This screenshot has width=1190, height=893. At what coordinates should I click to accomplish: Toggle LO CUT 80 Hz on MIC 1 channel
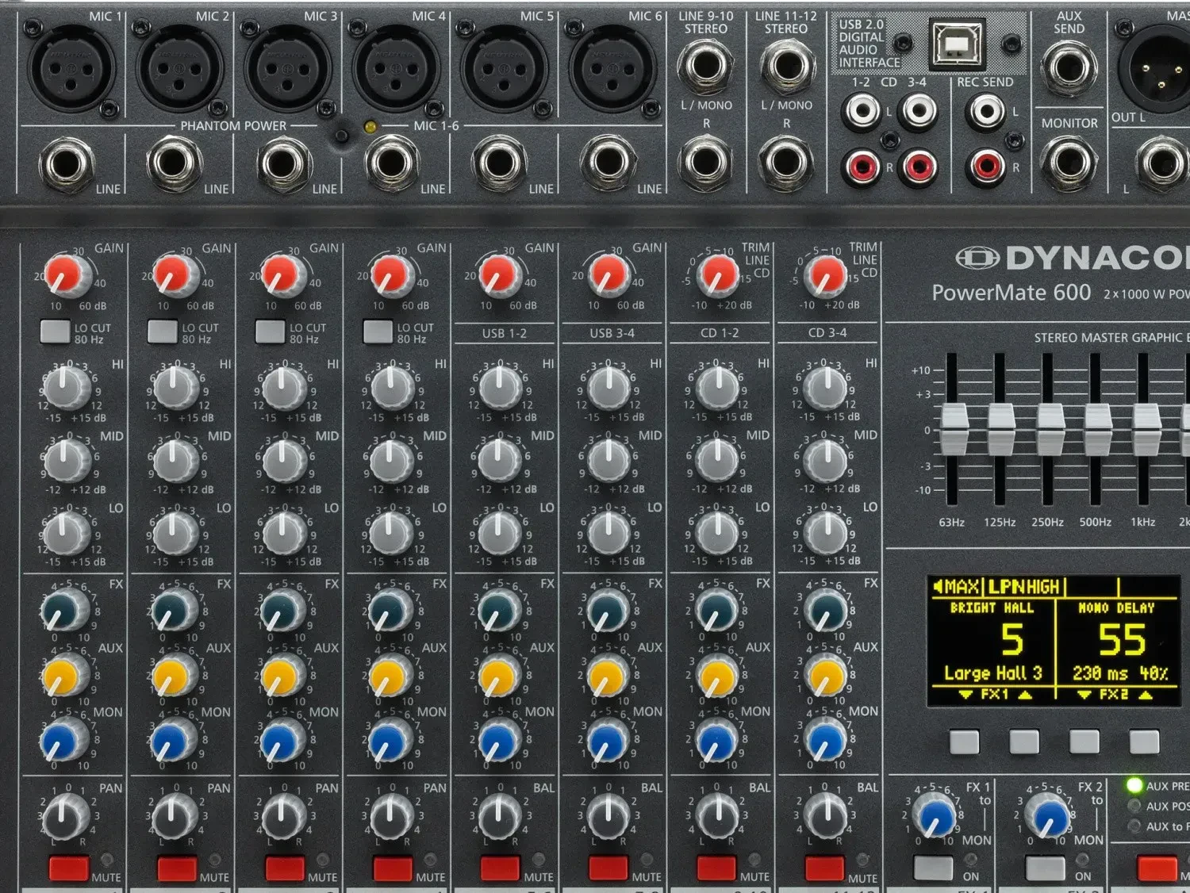(56, 332)
